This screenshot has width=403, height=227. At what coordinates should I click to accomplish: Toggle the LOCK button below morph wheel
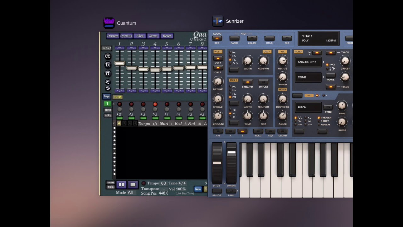(x=231, y=191)
